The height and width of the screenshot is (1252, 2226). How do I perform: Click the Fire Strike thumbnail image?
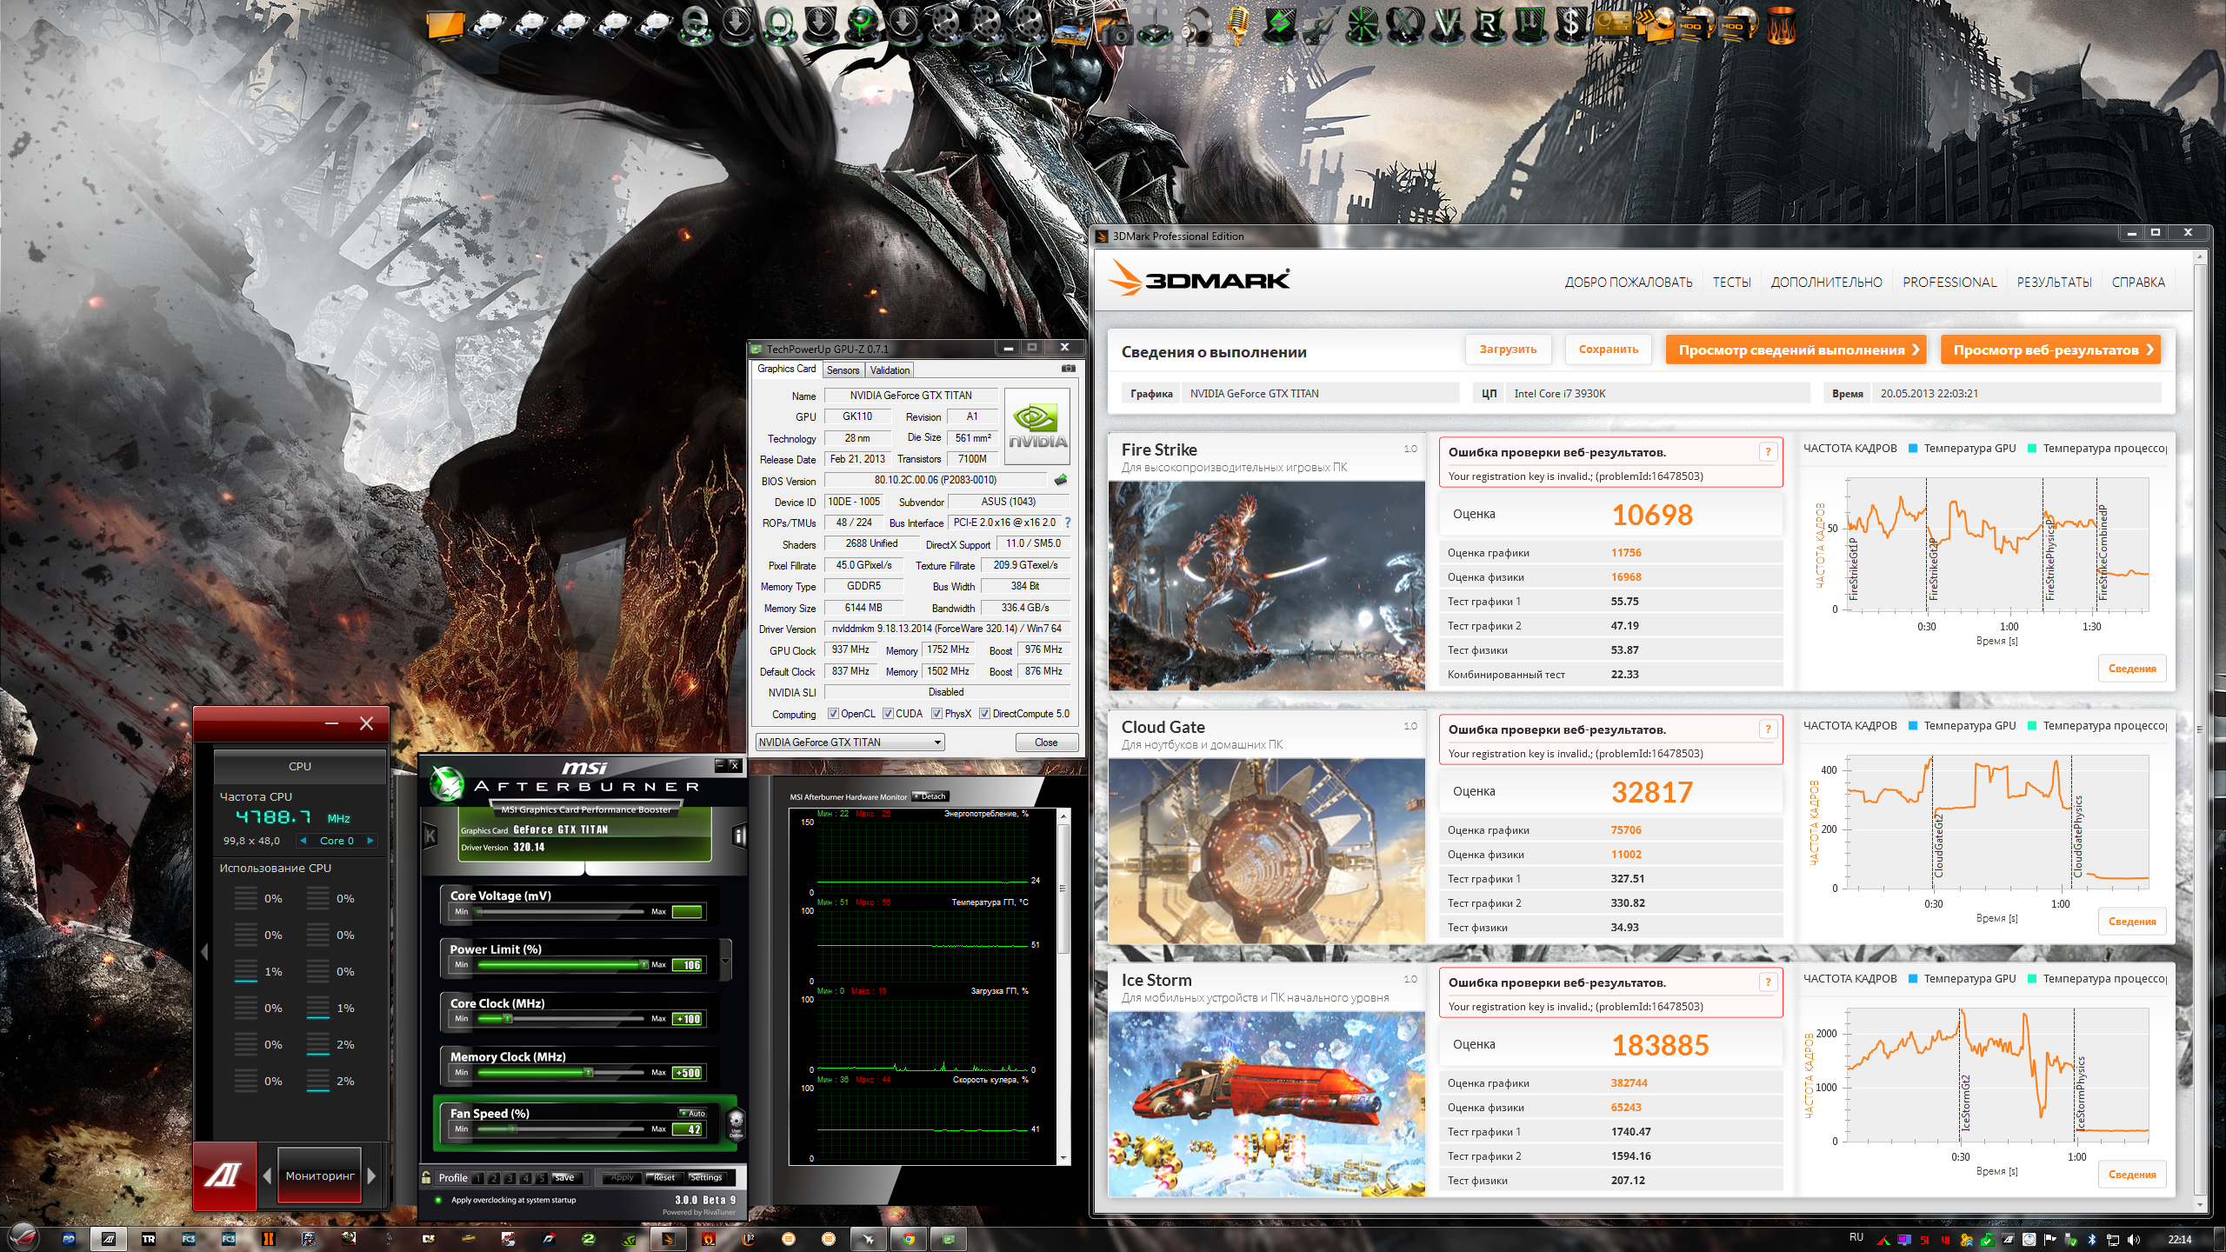[1266, 585]
